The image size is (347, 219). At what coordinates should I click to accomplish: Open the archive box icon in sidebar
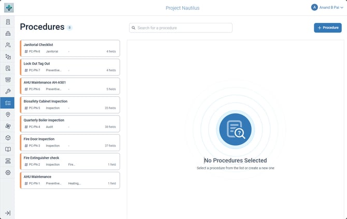point(8,80)
